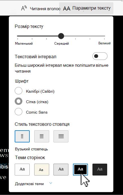Viewport: 123px width, 195px height.
Task: Apply the white page theme
Action: (x=22, y=170)
